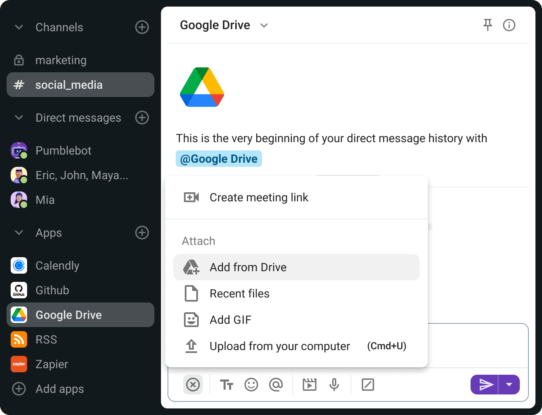The height and width of the screenshot is (415, 542).
Task: Open the Github app
Action: click(x=80, y=290)
